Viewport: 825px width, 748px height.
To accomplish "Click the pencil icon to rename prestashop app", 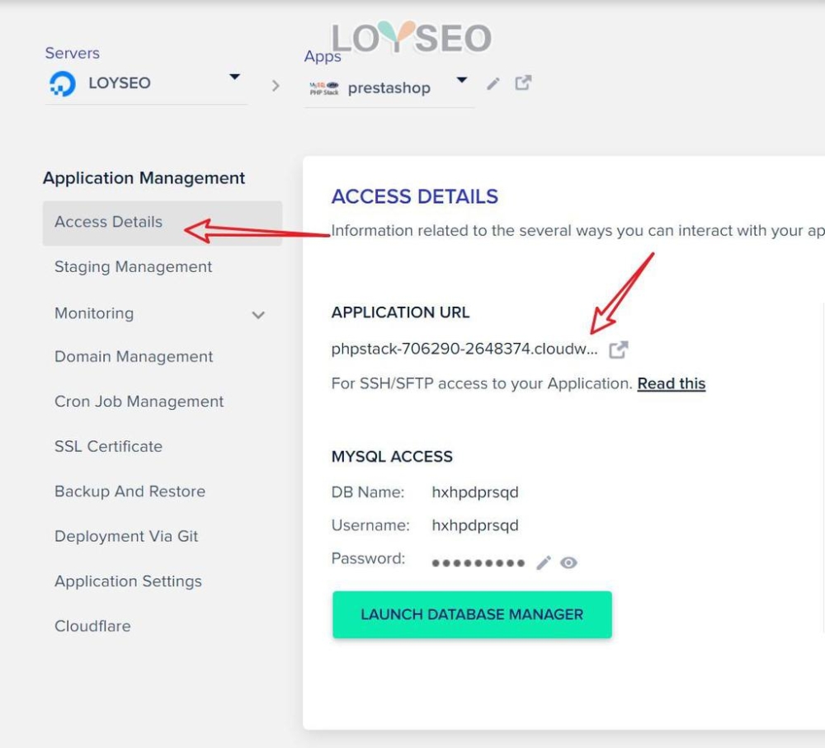I will pyautogui.click(x=493, y=83).
